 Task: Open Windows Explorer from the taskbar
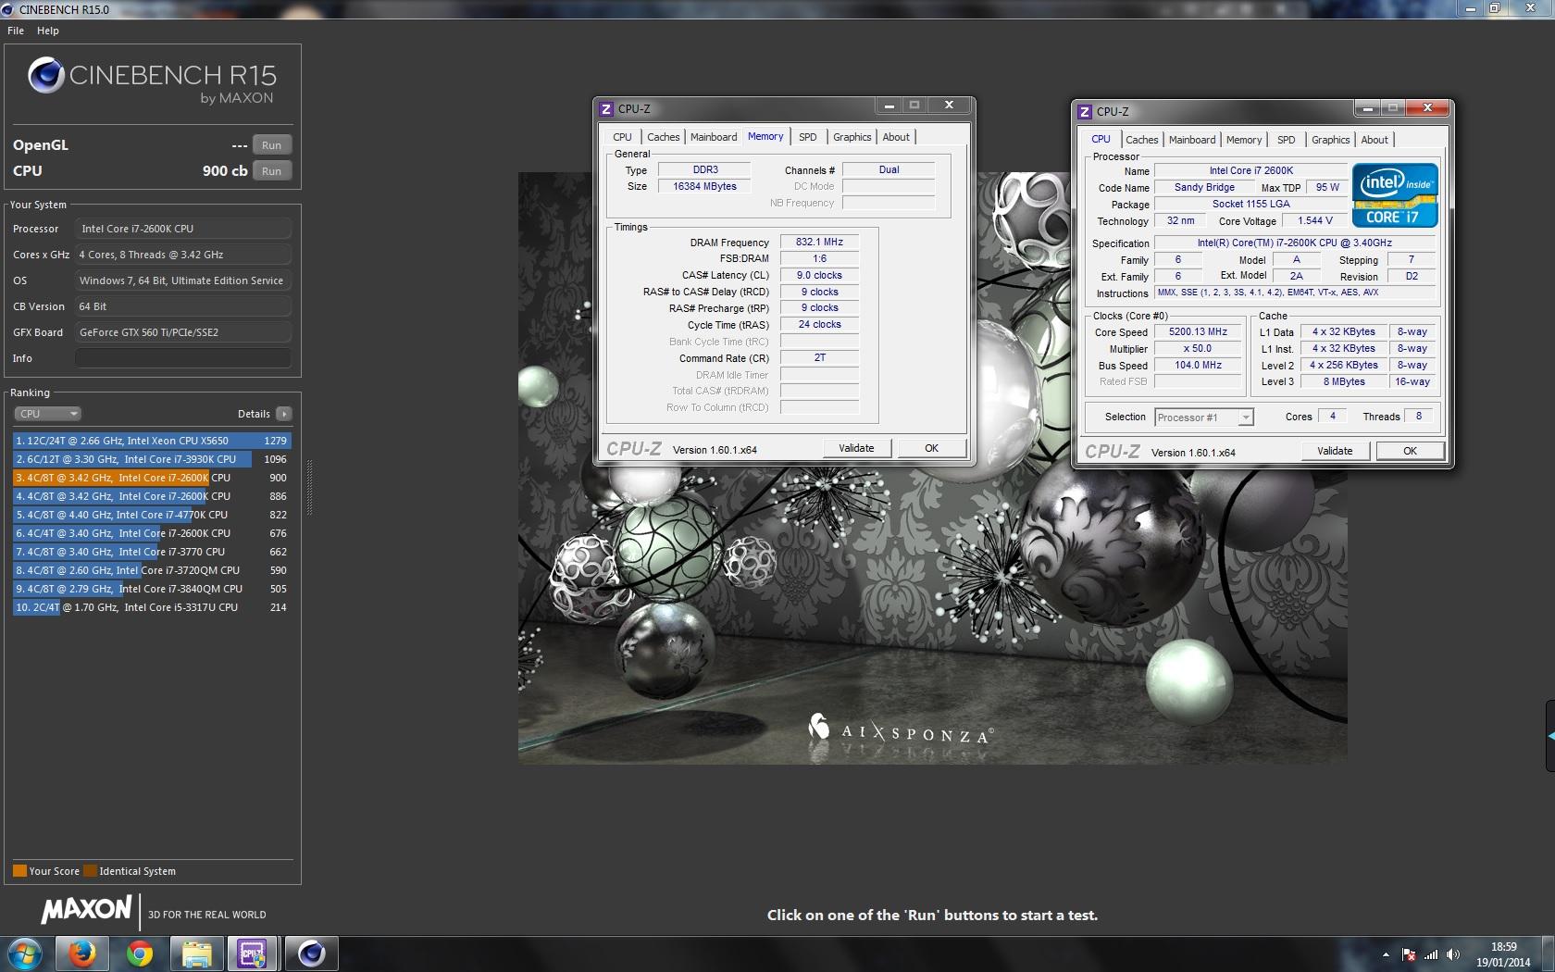(197, 953)
